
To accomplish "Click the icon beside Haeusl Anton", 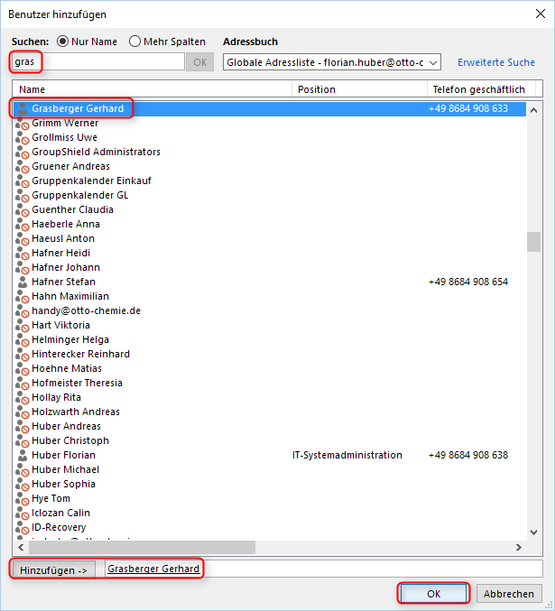I will (x=23, y=239).
